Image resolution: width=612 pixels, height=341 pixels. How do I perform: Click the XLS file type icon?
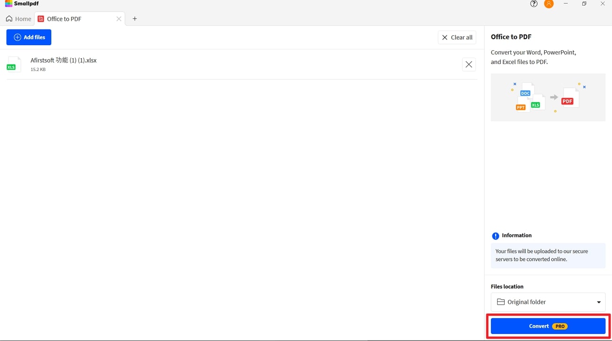[14, 64]
